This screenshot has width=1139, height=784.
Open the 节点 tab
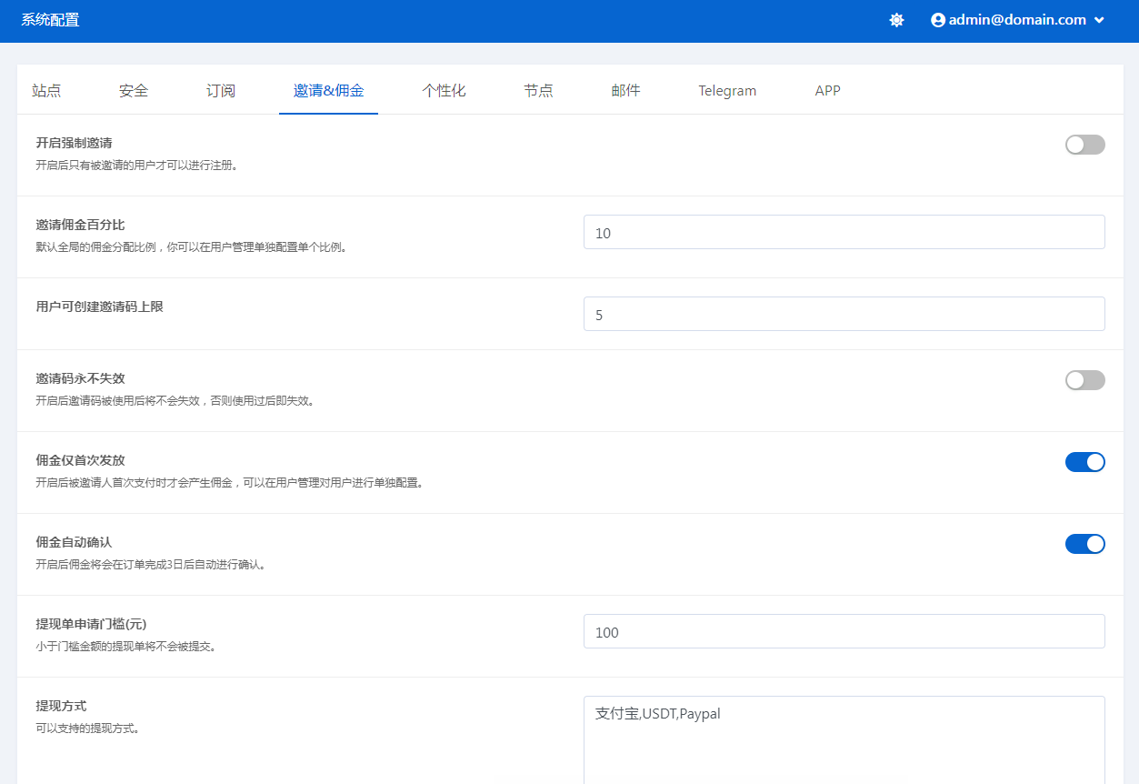(538, 90)
